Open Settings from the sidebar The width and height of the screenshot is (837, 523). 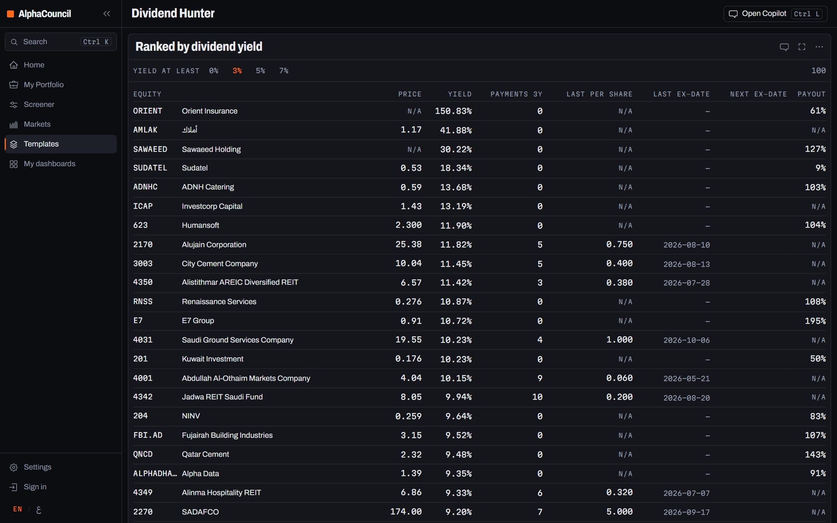point(60,467)
